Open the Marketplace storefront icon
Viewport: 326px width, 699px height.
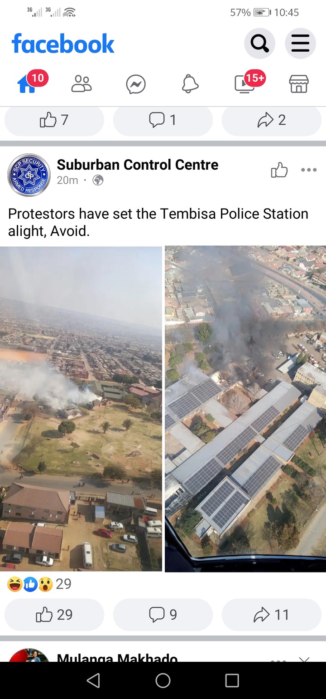pos(299,84)
